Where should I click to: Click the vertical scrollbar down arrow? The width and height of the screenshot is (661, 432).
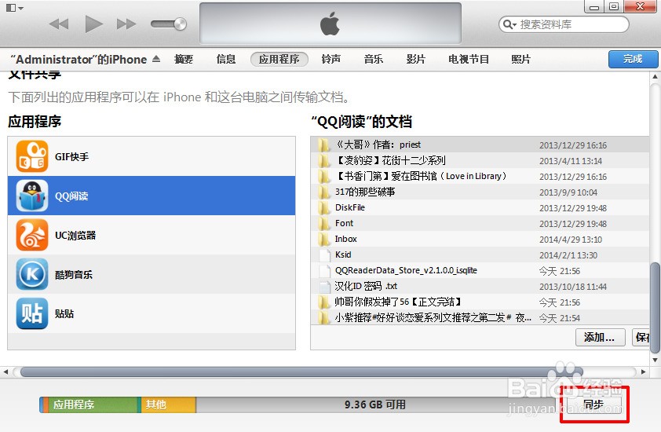pos(655,360)
